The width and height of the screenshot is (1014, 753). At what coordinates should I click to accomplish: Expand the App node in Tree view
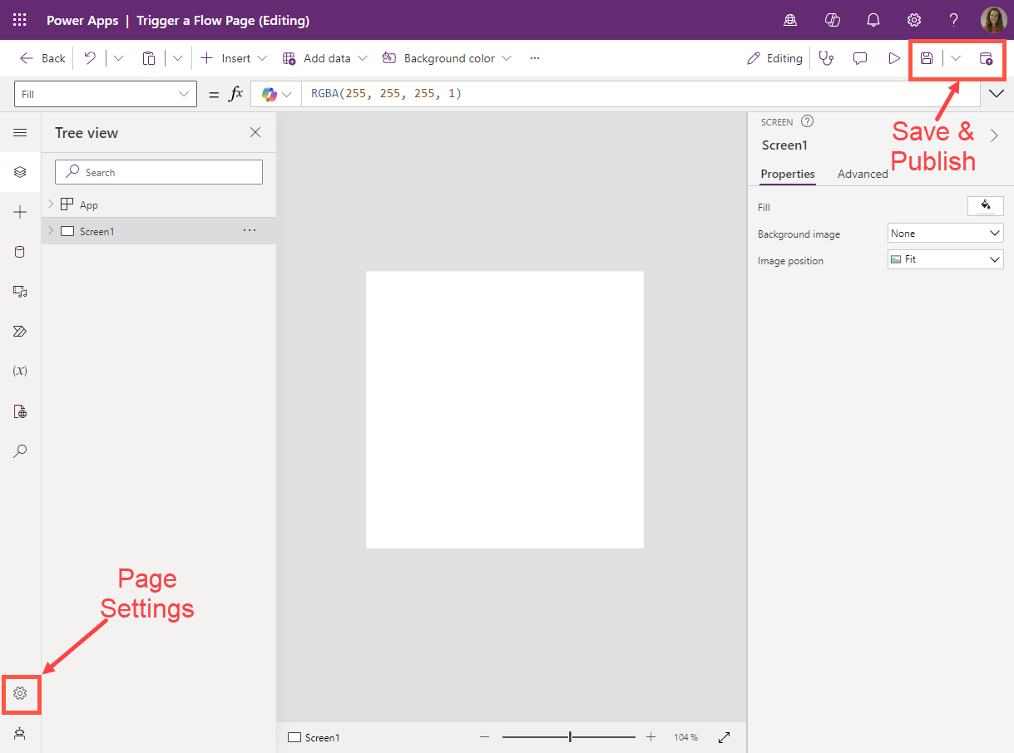click(50, 204)
